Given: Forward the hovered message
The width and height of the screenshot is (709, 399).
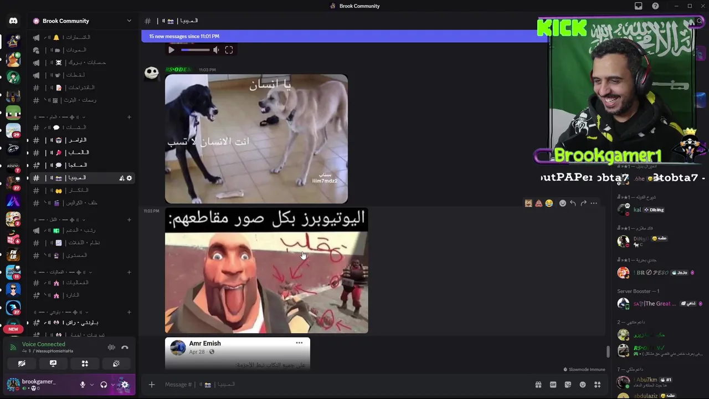Looking at the screenshot, I should [x=583, y=203].
